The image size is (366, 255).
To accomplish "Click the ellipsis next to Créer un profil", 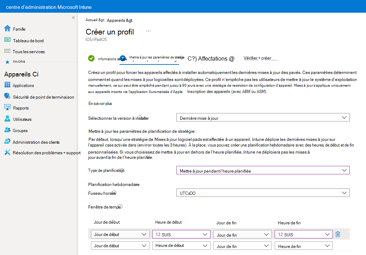I will coord(148,31).
